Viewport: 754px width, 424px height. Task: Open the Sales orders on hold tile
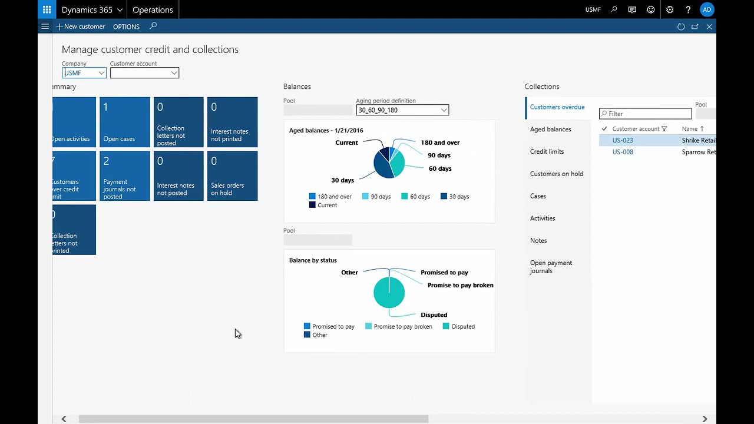(232, 176)
